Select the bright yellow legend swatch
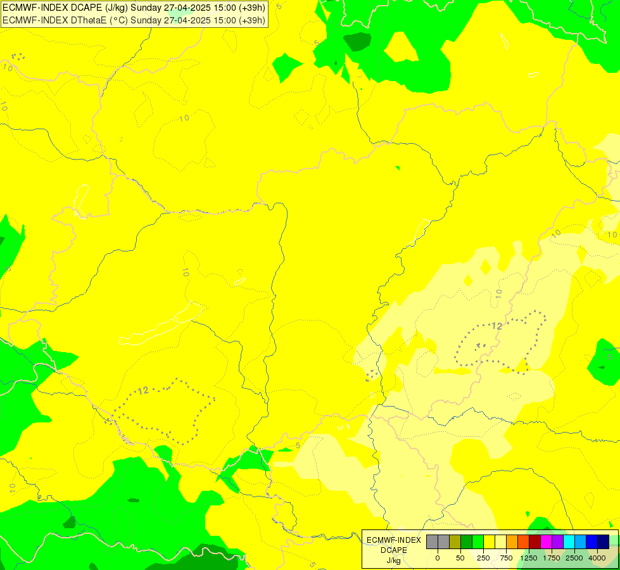 coord(489,541)
